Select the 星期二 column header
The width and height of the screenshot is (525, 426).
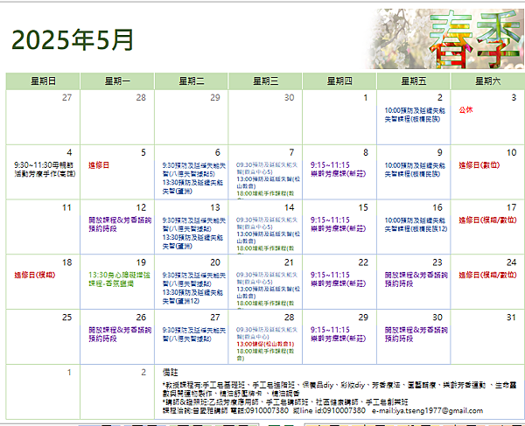coord(191,81)
